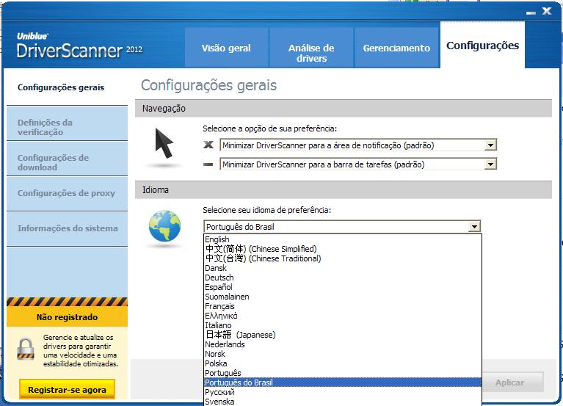Open the Visão geral tab
Viewport: 563px width, 406px height.
226,48
